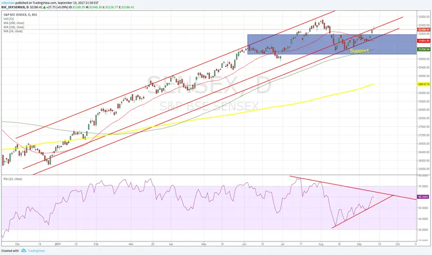The height and width of the screenshot is (255, 432).
Task: Click the 32186.41 last price axis tag
Action: pyautogui.click(x=424, y=30)
